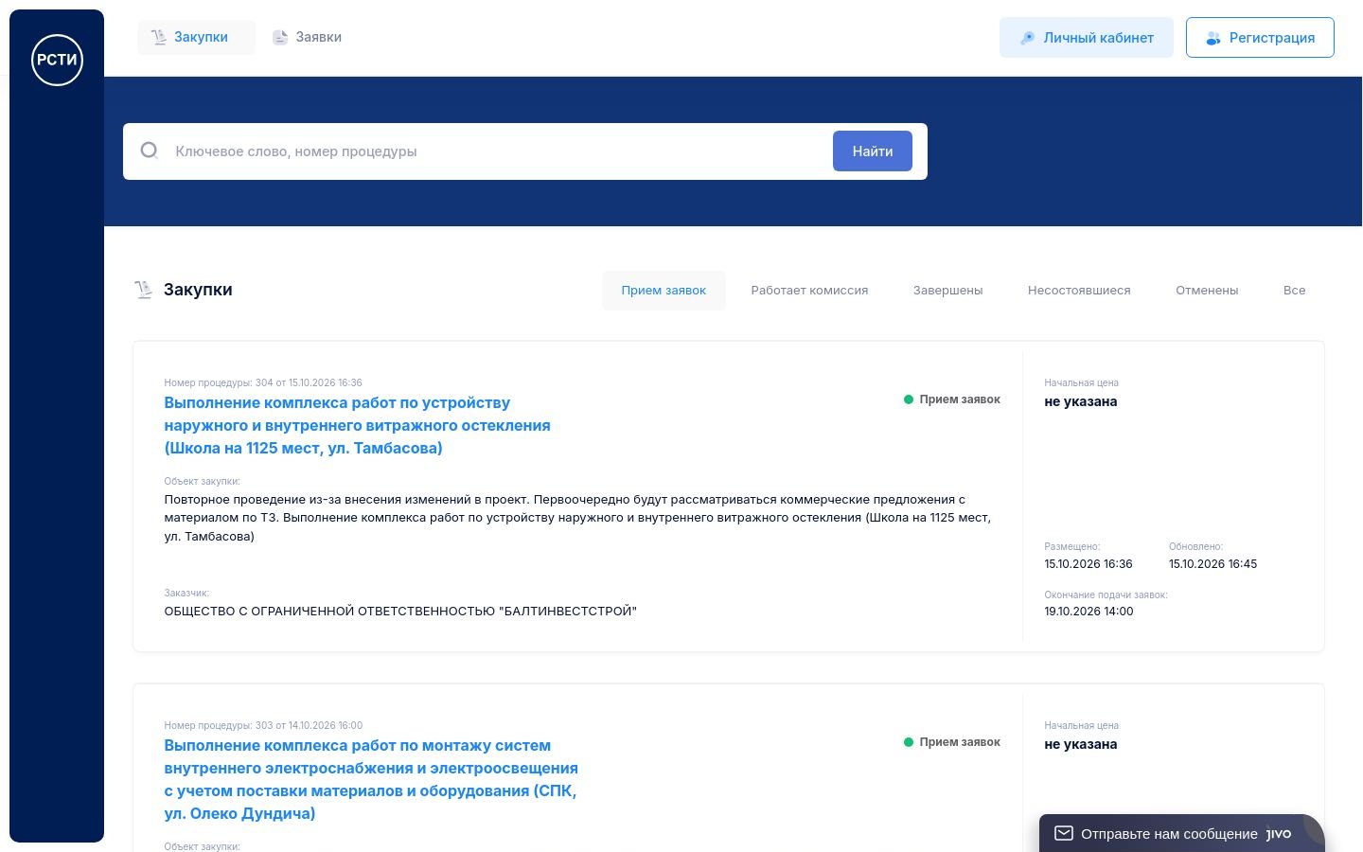Click the РСТИ logo in sidebar
Image resolution: width=1363 pixels, height=852 pixels.
(x=57, y=60)
